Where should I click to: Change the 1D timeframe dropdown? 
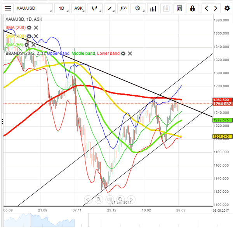pyautogui.click(x=62, y=8)
